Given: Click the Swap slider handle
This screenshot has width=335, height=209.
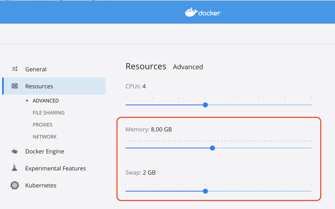Looking at the screenshot, I should [205, 191].
